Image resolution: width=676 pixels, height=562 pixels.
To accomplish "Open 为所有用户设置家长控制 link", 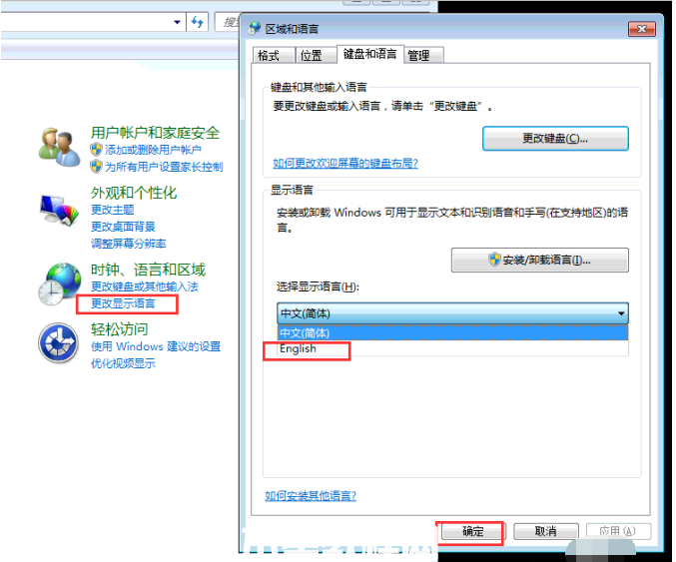I will [x=164, y=167].
